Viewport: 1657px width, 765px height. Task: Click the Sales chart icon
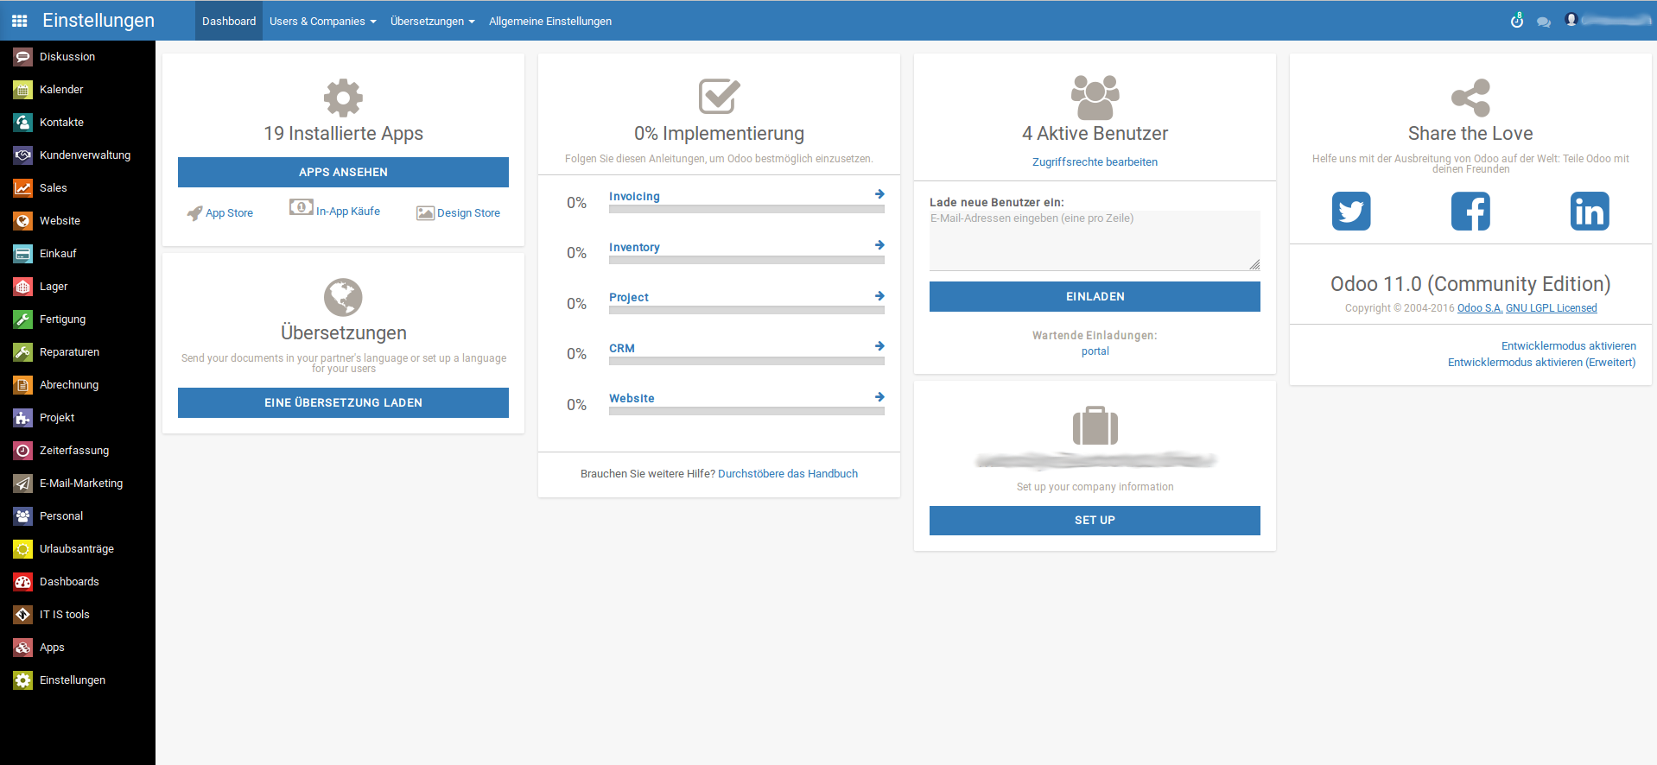point(23,188)
